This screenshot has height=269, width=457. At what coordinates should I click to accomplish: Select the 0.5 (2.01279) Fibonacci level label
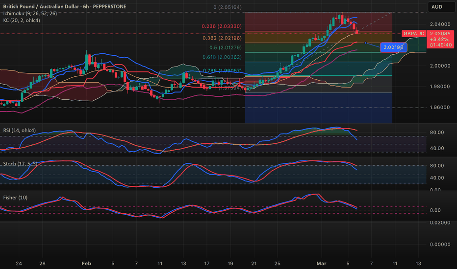225,48
